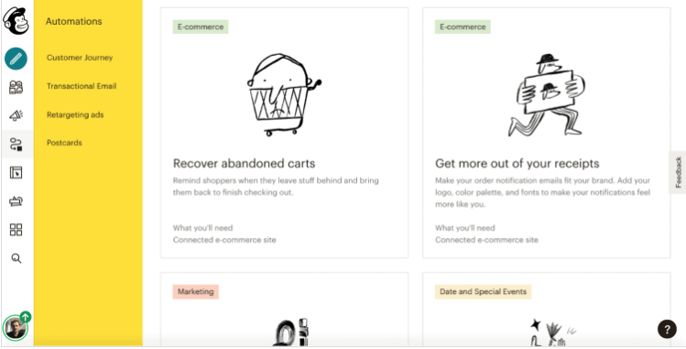Screen dimensions: 686x349
Task: Select the Automations sidebar icon
Action: point(16,144)
